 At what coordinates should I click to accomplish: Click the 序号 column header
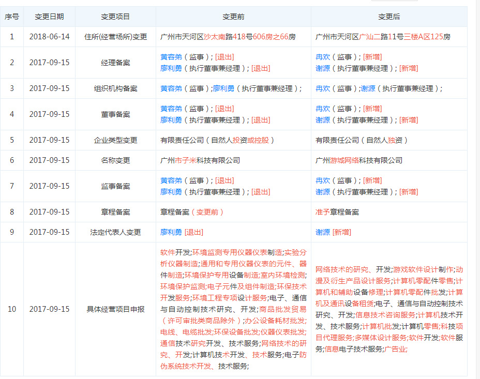(12, 17)
